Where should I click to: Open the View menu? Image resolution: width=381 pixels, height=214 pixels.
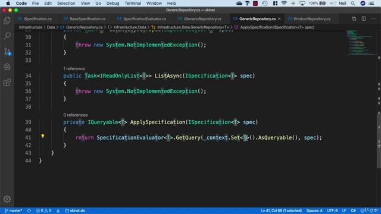(85, 3)
